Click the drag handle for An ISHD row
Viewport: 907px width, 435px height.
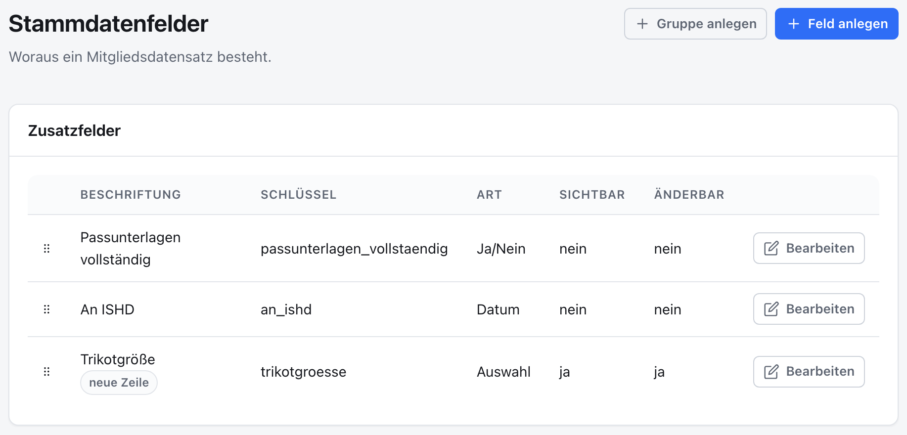47,309
